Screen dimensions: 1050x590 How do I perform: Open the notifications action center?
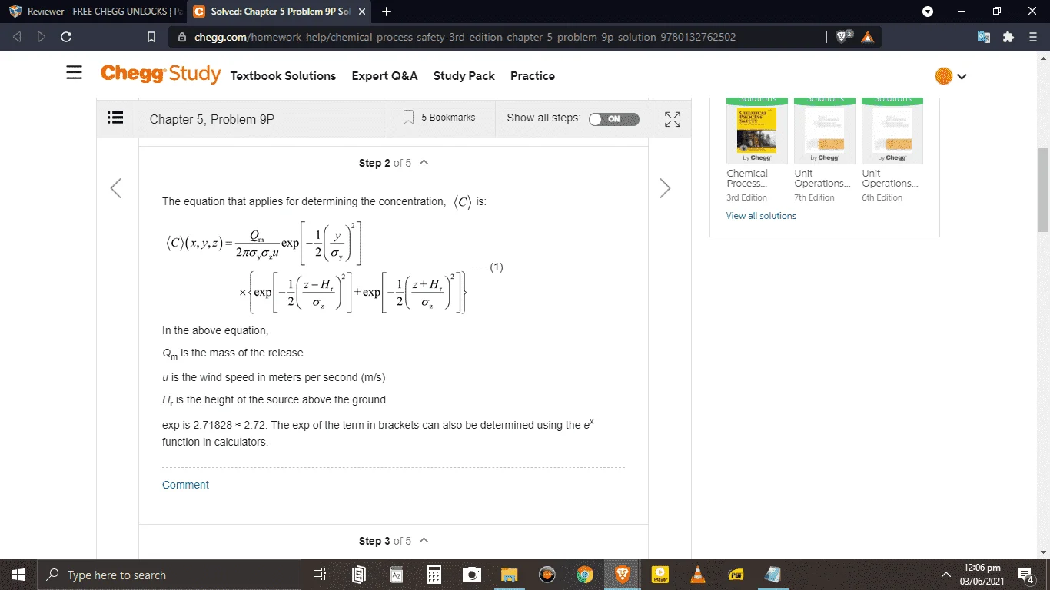(1025, 575)
